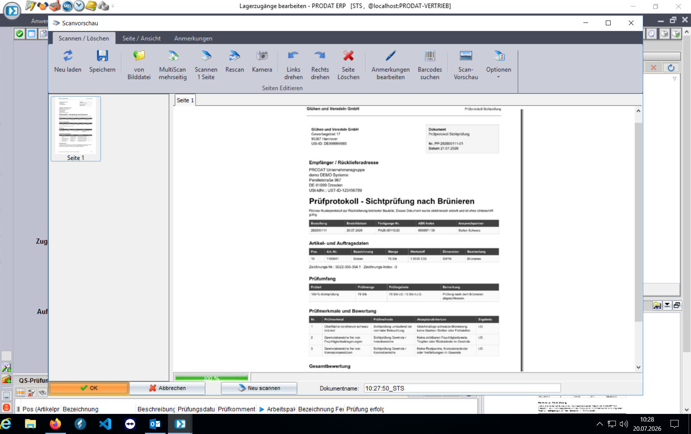Click the blue refresh arrow in right panel
The height and width of the screenshot is (434, 691).
pos(671,68)
